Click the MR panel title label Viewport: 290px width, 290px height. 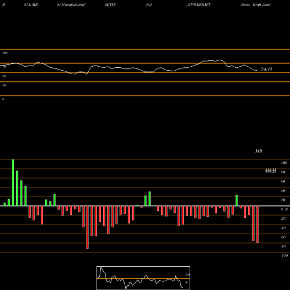259,151
